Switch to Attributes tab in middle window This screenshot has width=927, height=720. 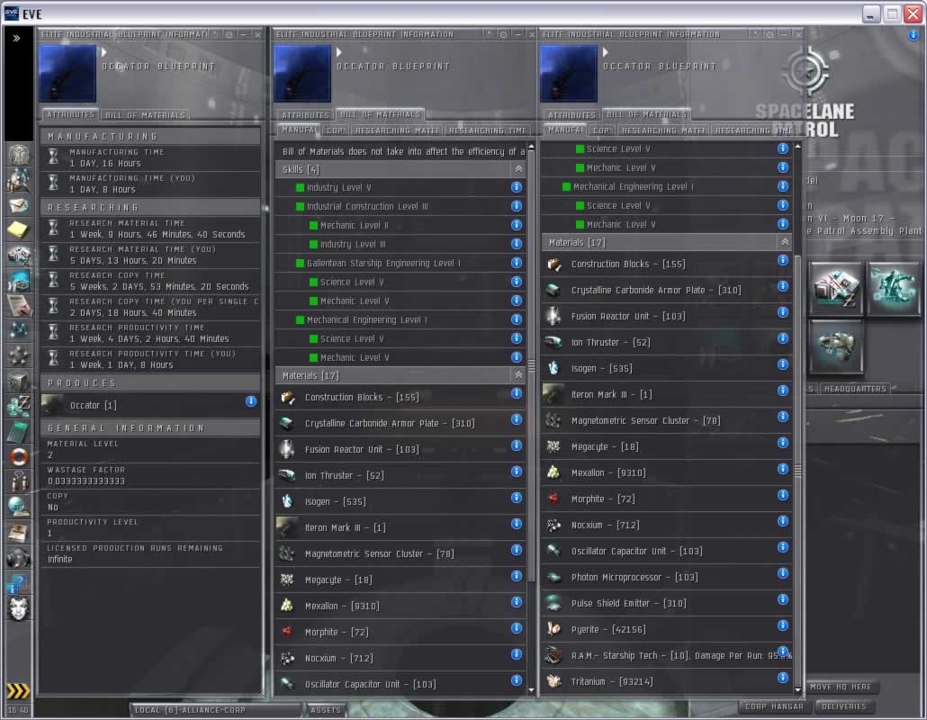(x=305, y=114)
